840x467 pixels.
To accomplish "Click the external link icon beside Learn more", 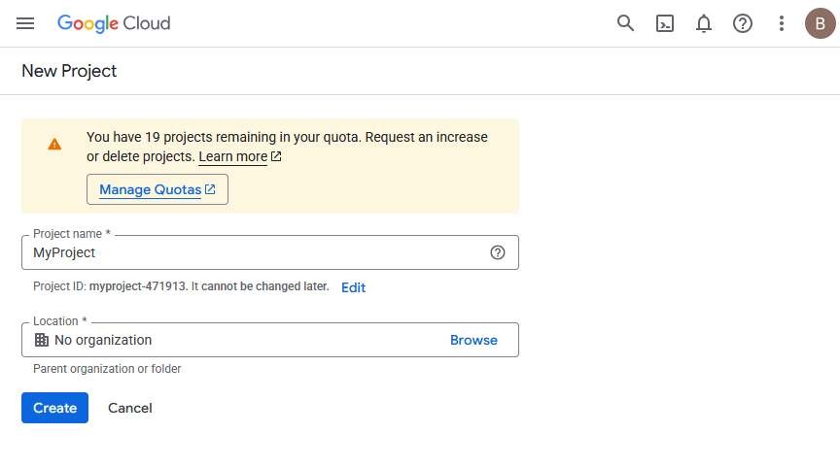I will tap(276, 156).
